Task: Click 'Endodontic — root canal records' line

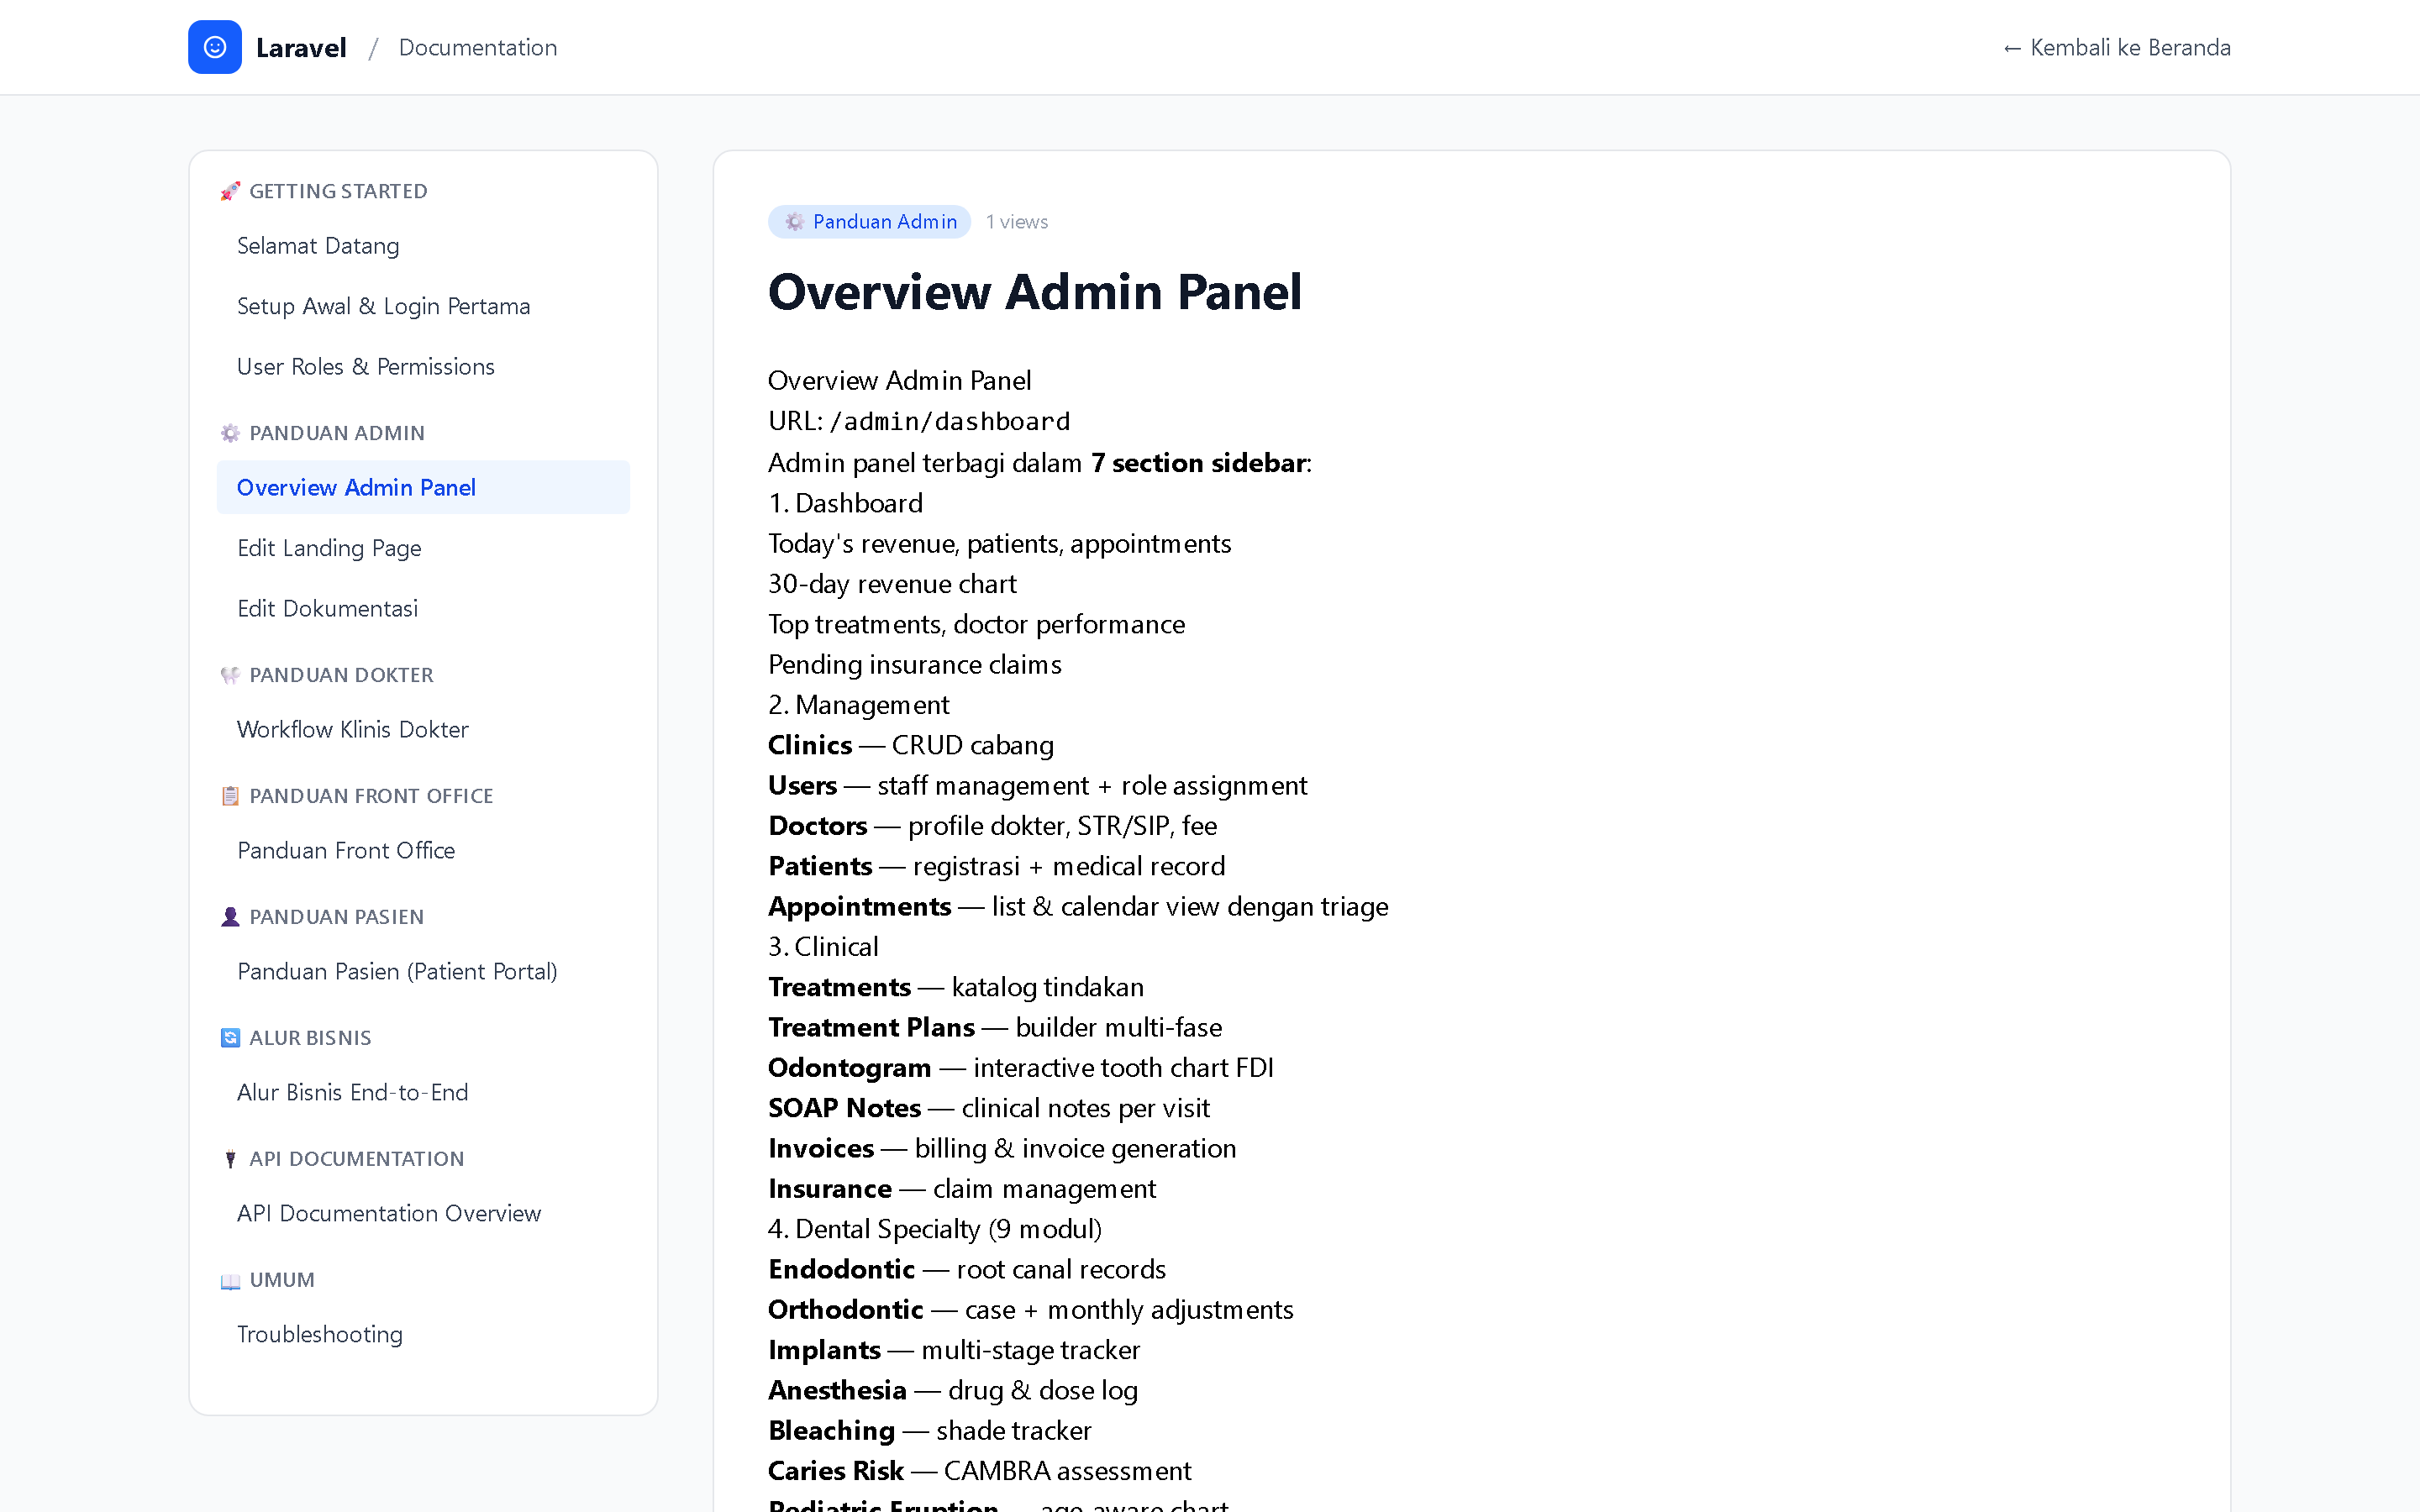Action: click(967, 1270)
